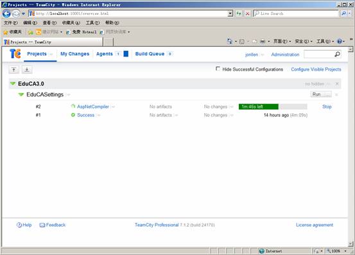This screenshot has width=355, height=255.
Task: Open the TeamCity Professional footer link
Action: (157, 225)
